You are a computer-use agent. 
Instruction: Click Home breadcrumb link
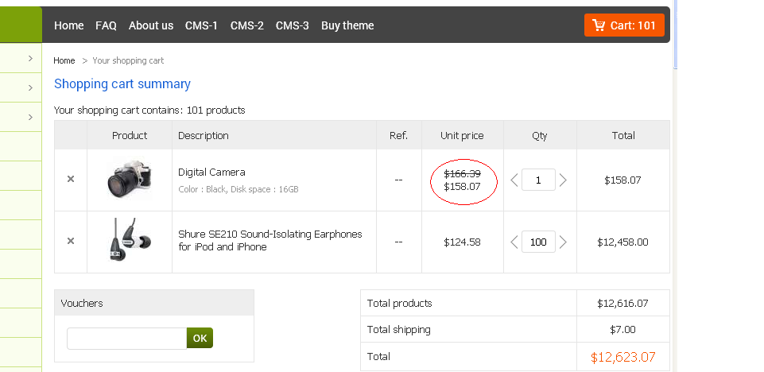[64, 60]
